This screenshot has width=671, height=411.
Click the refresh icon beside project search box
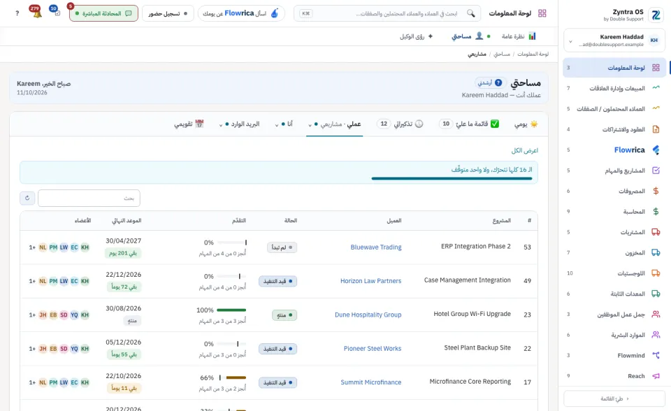(27, 198)
